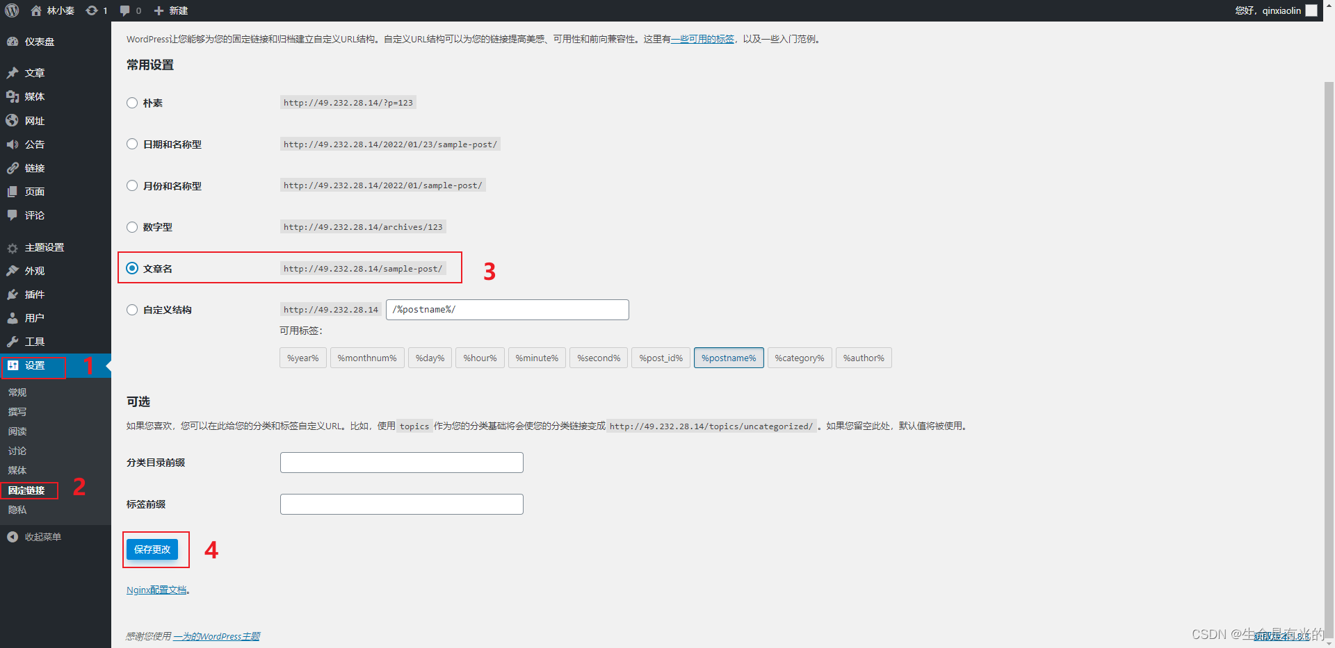Click the 主题设置 gear icon
The width and height of the screenshot is (1335, 648).
click(x=13, y=248)
